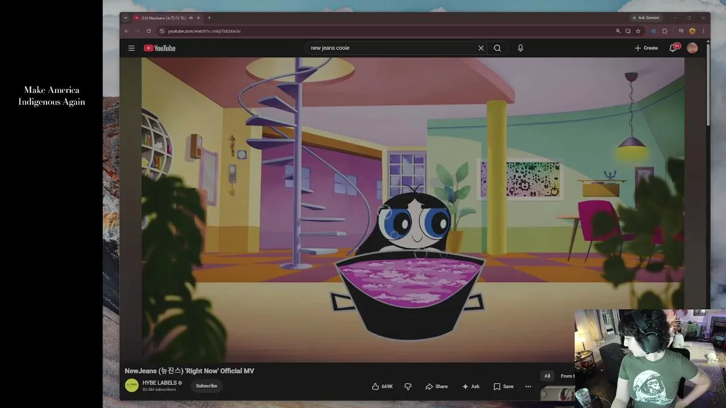Image resolution: width=726 pixels, height=408 pixels.
Task: Click Ask Gemini in the browser
Action: pyautogui.click(x=645, y=18)
